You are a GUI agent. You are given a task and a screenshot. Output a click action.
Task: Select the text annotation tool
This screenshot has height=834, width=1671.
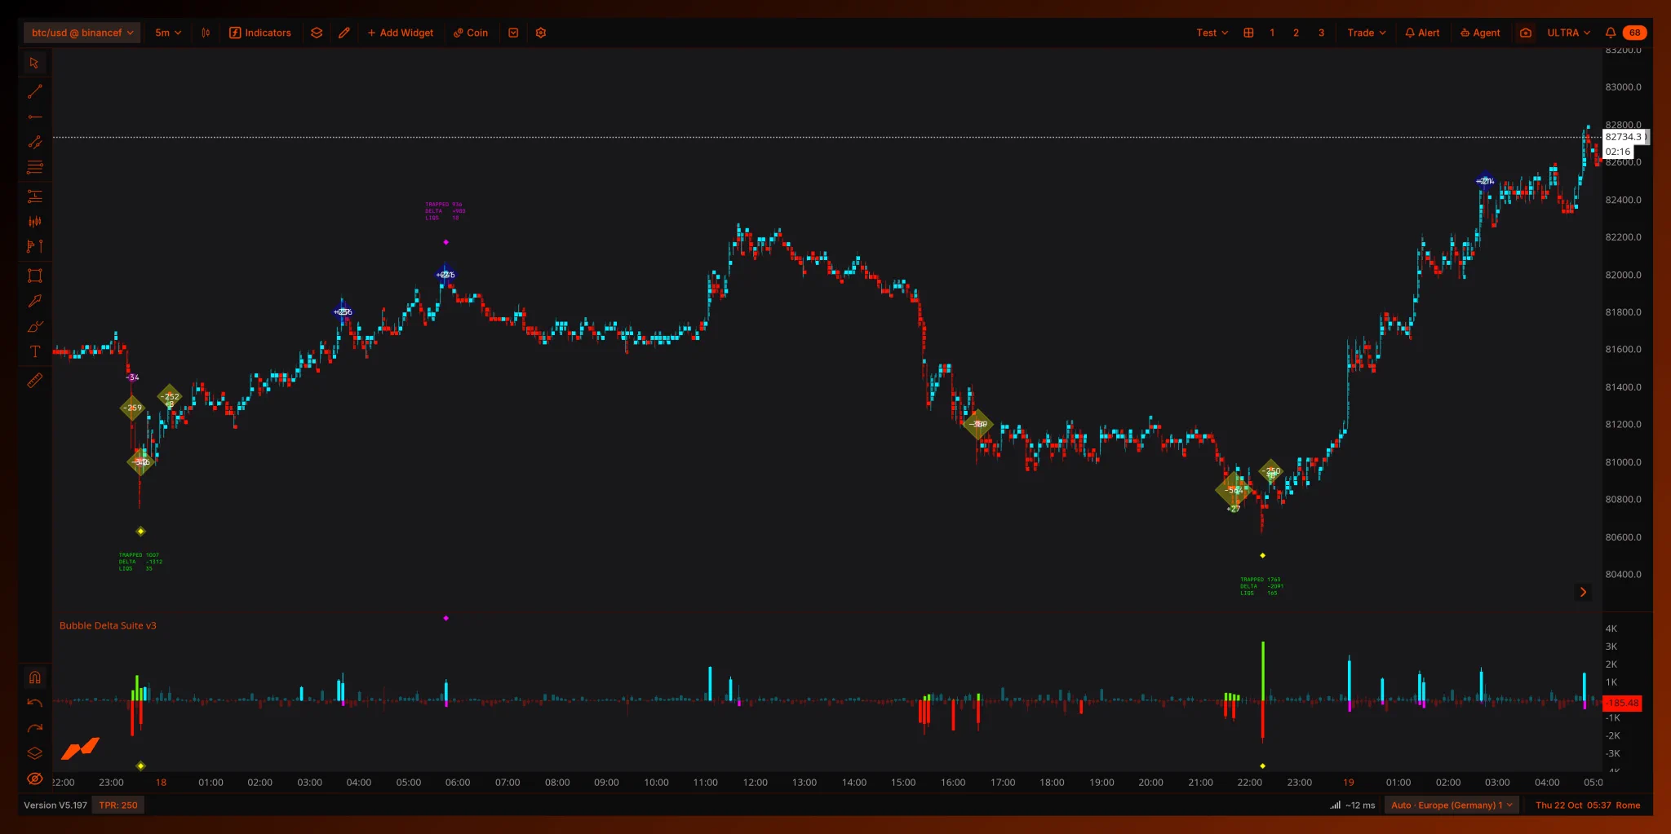coord(34,351)
